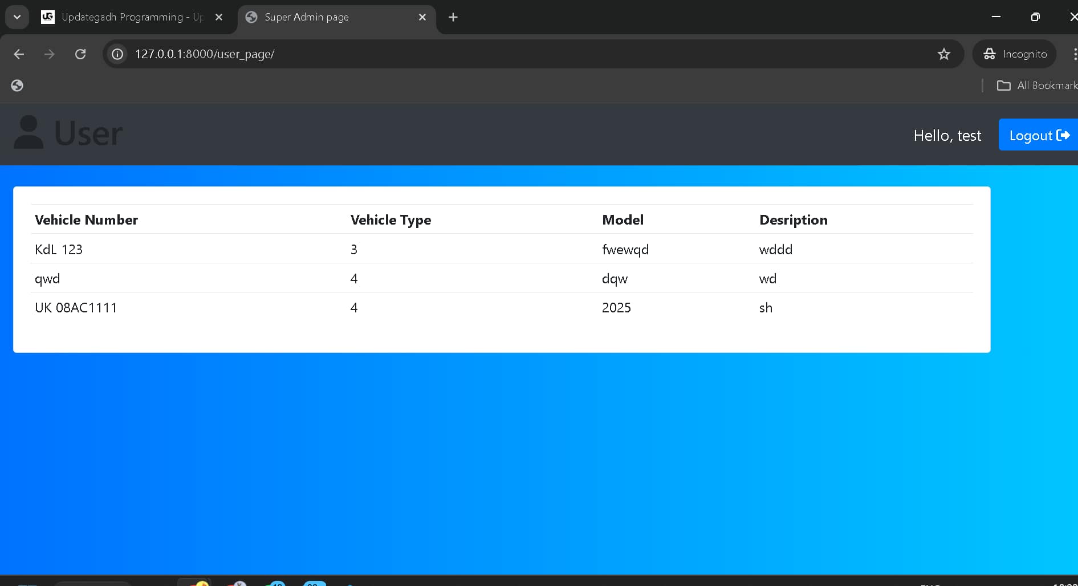
Task: Bookmark this page with the star icon
Action: (x=943, y=54)
